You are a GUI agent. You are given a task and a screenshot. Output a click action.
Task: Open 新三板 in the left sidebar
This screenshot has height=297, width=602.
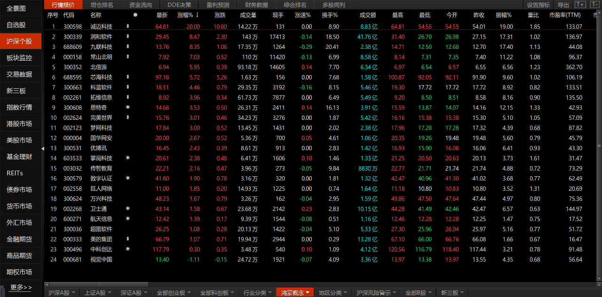coord(21,91)
